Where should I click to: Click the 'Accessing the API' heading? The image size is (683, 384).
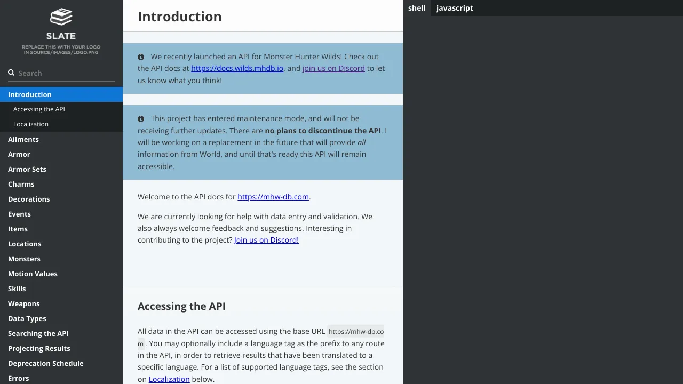[x=181, y=306]
